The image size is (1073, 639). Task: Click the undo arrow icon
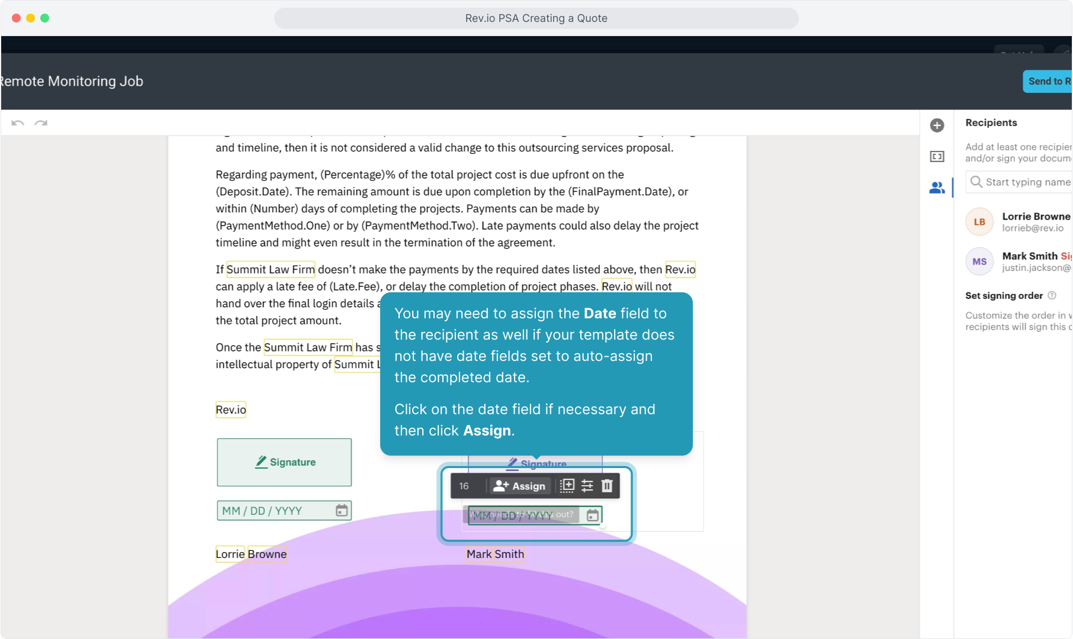(18, 123)
